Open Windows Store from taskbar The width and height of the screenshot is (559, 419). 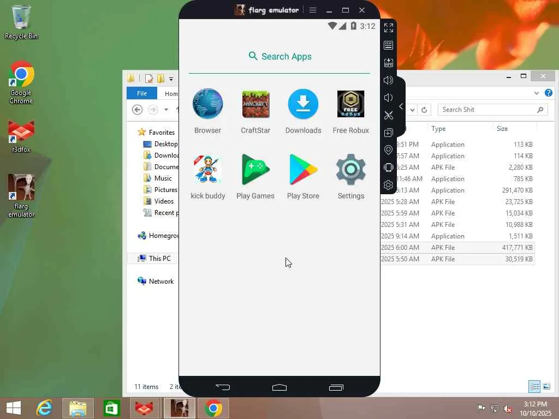tap(111, 408)
